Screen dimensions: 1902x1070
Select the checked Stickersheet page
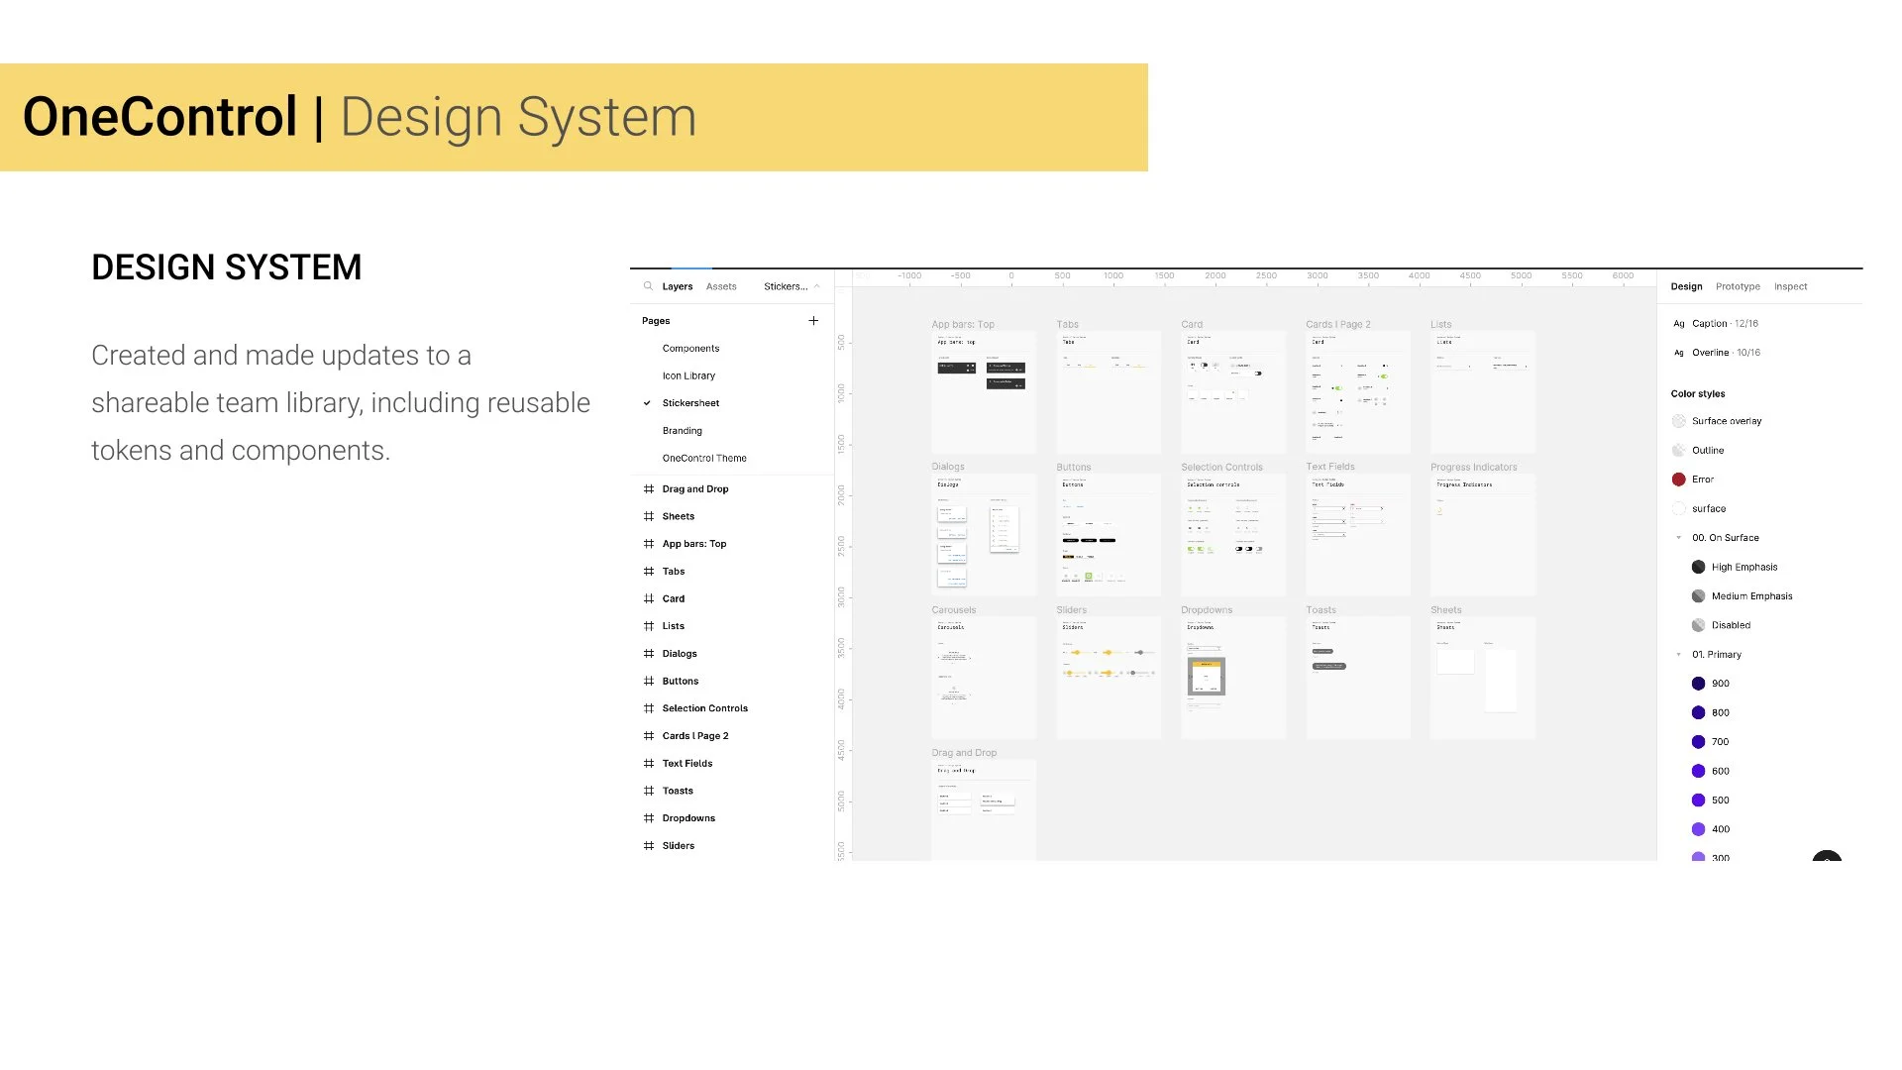pyautogui.click(x=690, y=403)
